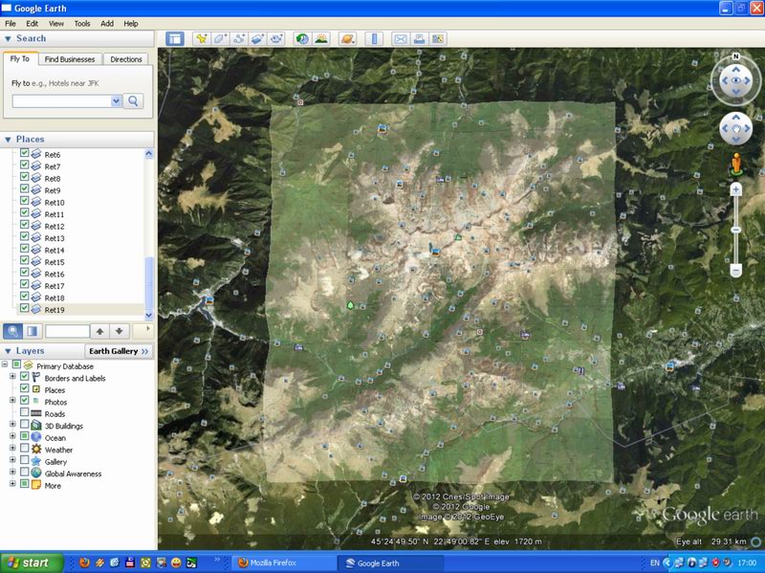
Task: Expand the Borders and Labels node
Action: click(12, 377)
